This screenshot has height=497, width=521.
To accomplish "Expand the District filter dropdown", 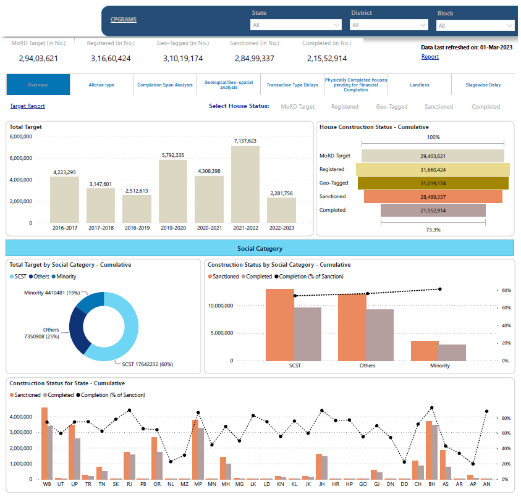I will tap(389, 25).
